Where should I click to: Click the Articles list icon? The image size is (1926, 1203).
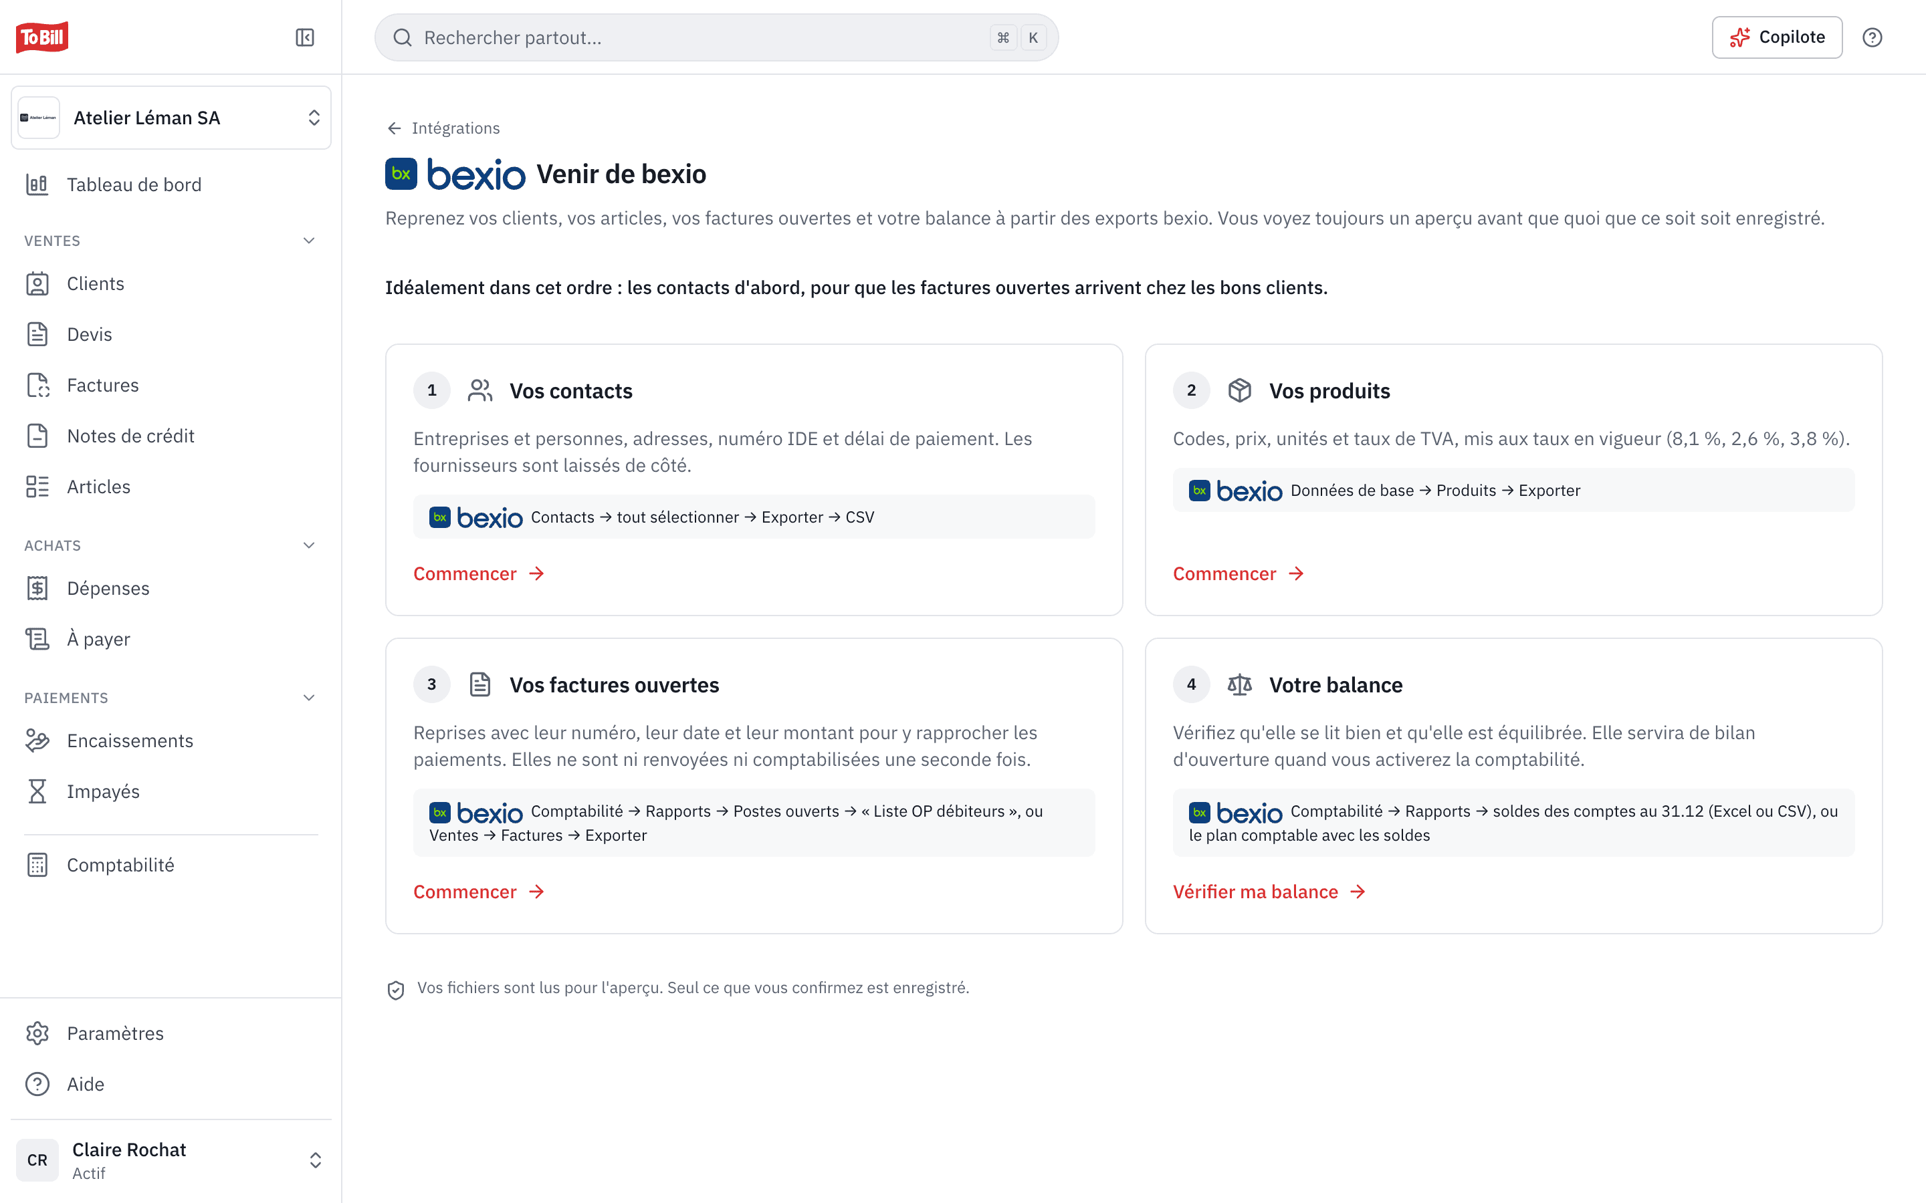(x=37, y=487)
